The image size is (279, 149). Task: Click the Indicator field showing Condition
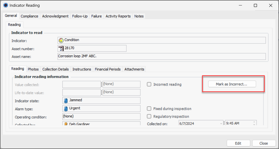tap(162, 40)
